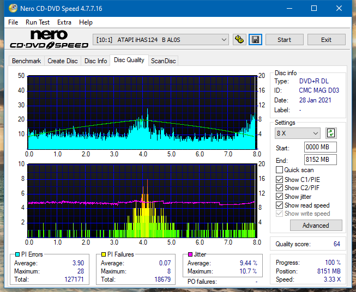Screen dimensions: 356x292
Task: Select the Disc Quality tab
Action: (129, 60)
